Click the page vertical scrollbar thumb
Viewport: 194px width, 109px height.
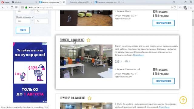(193, 22)
